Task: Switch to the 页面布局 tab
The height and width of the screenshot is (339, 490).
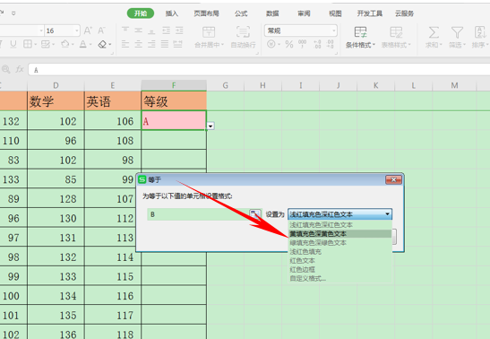Action: (x=206, y=13)
